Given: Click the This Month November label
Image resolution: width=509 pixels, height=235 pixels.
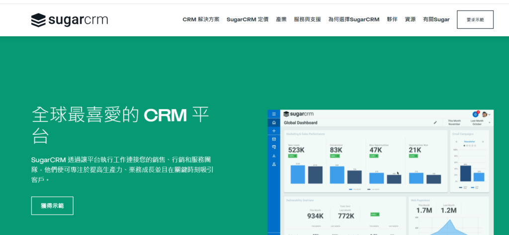Looking at the screenshot, I should (454, 122).
